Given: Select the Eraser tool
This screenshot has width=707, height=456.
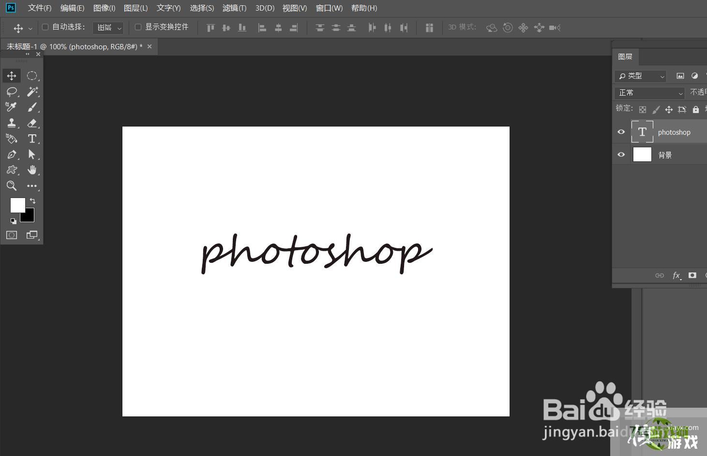Looking at the screenshot, I should (x=32, y=123).
